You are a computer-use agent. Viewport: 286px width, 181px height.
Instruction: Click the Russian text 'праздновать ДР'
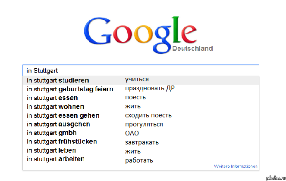click(150, 89)
